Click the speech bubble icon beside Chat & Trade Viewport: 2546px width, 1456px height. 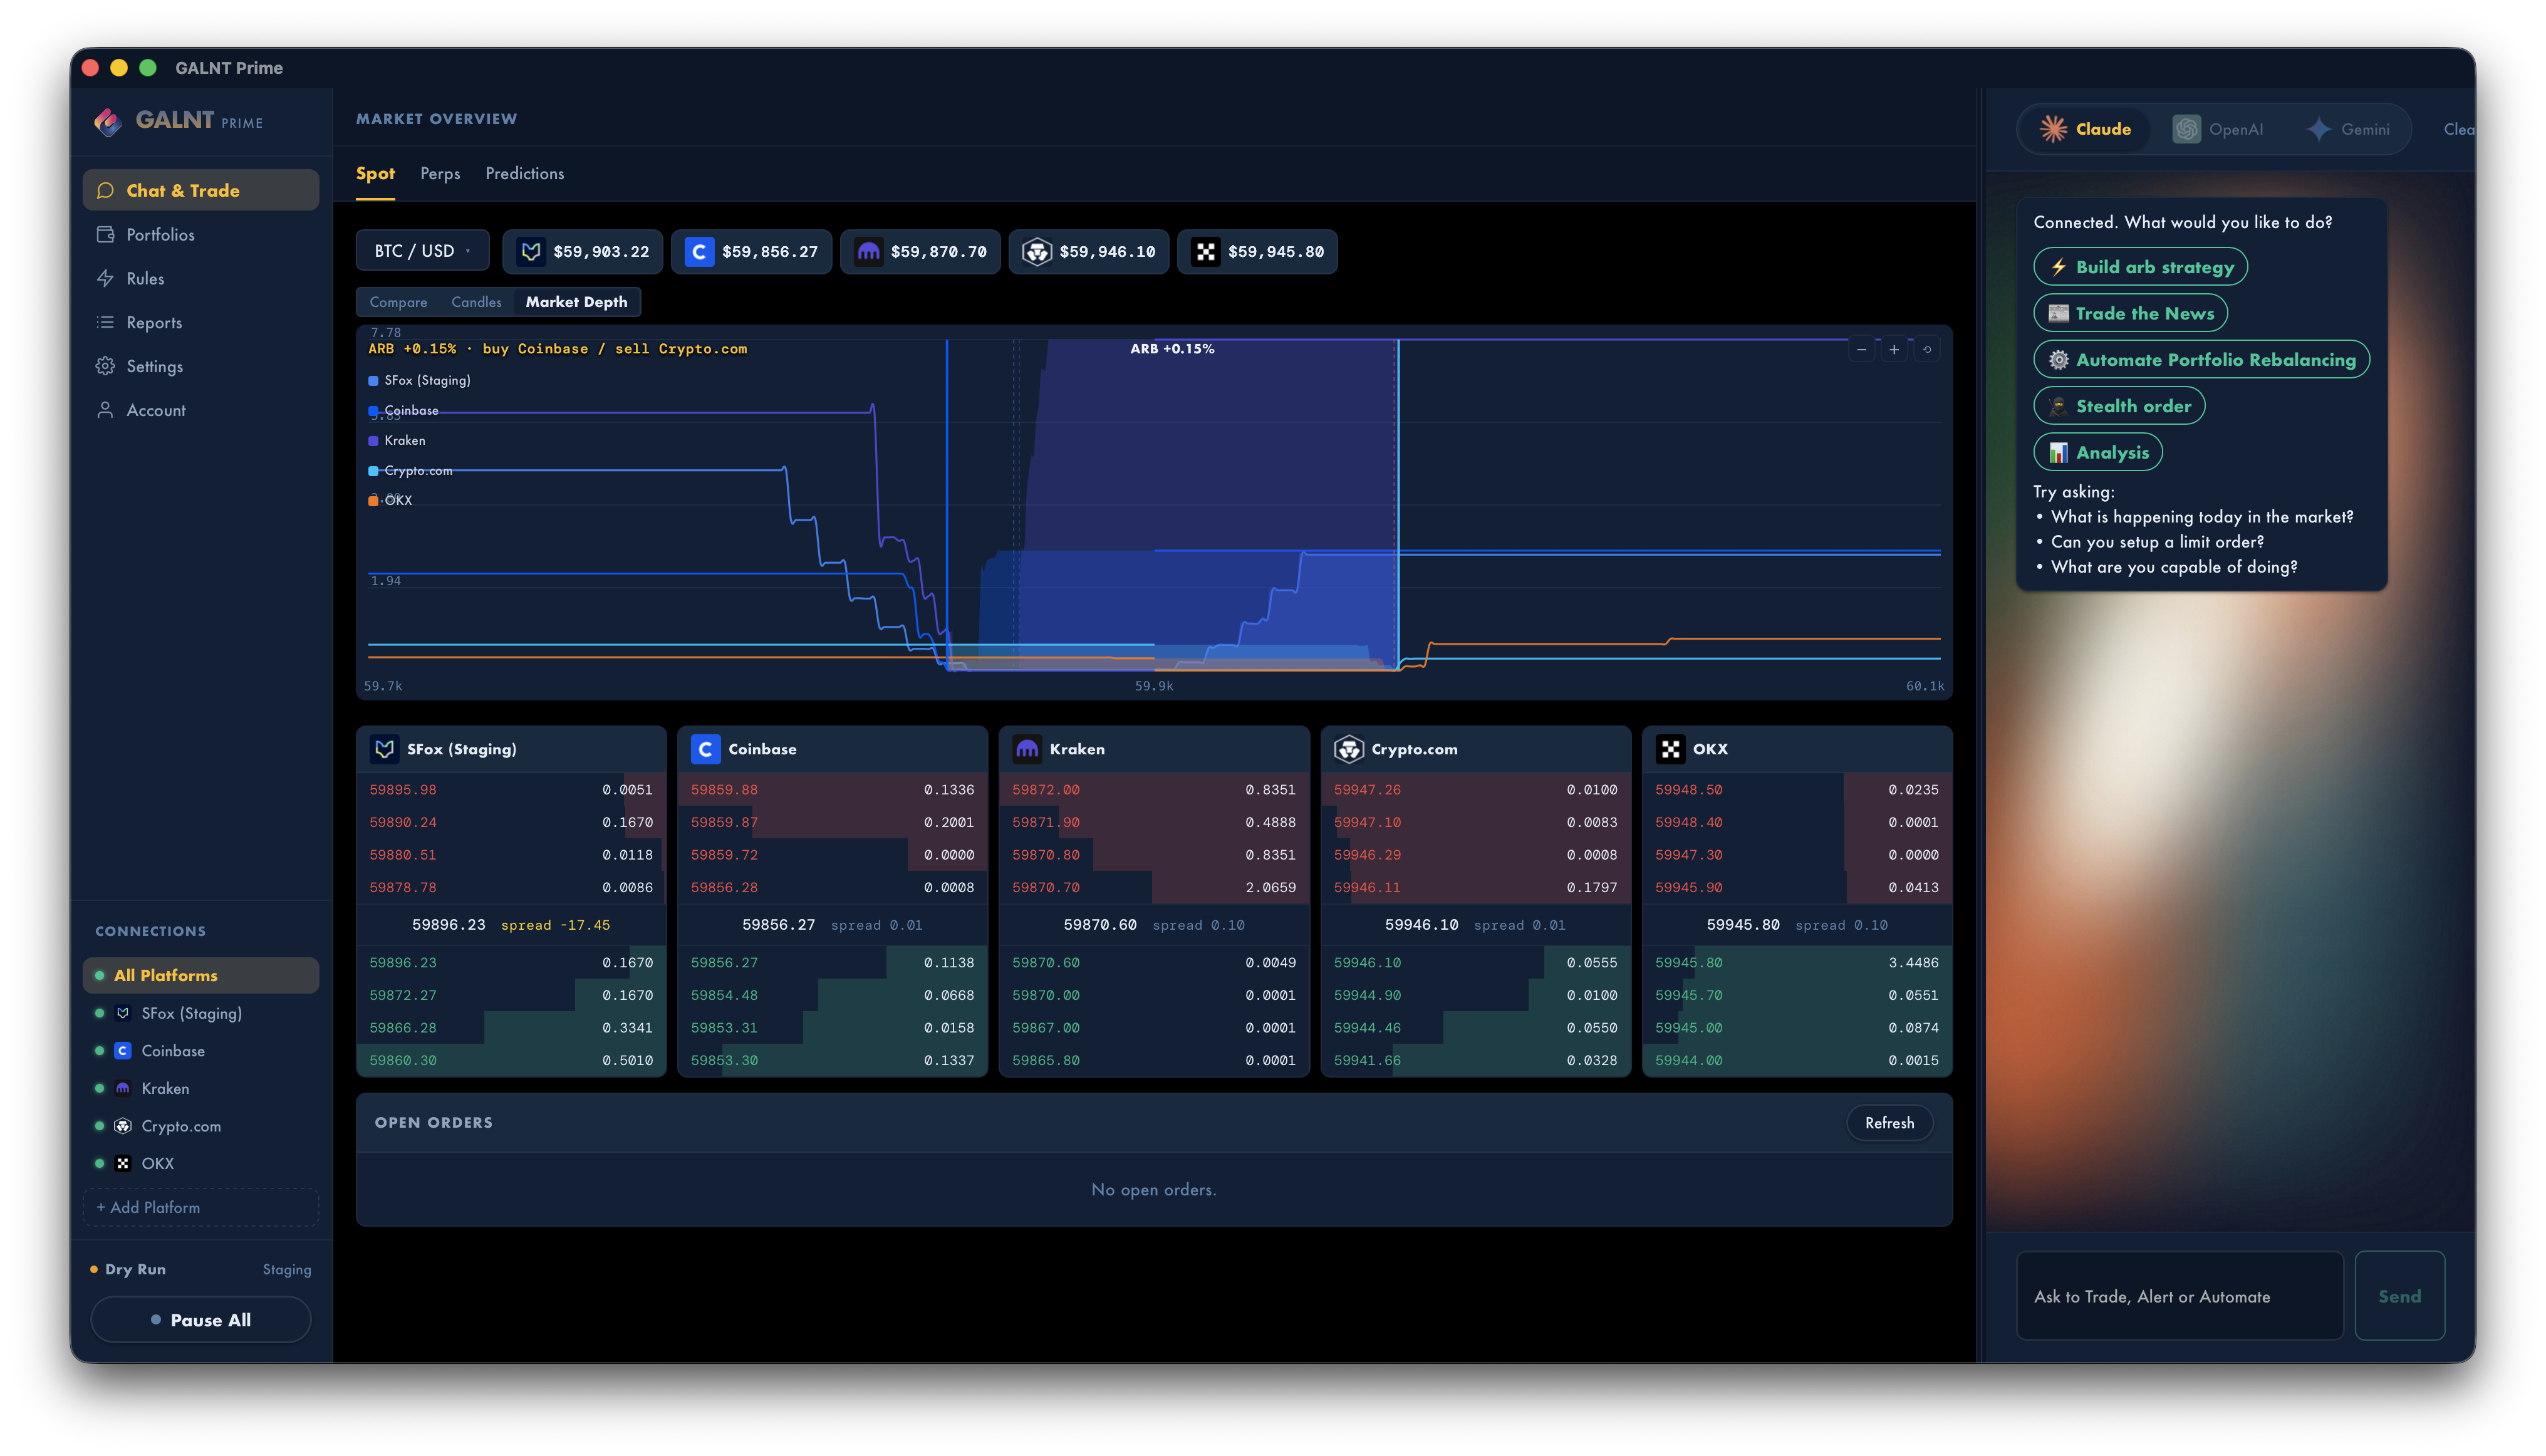click(105, 190)
